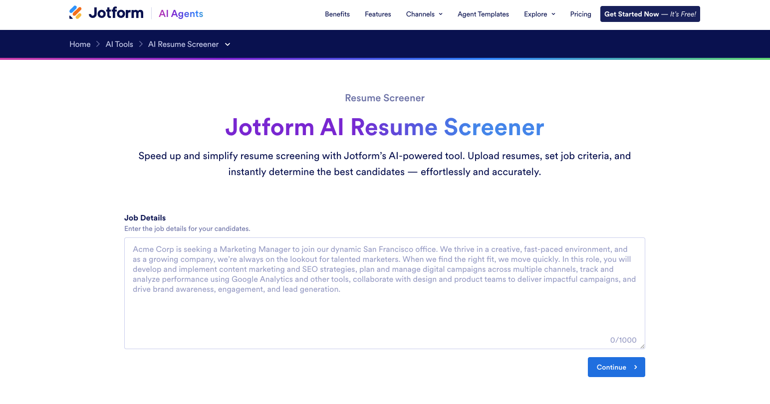This screenshot has width=770, height=404.
Task: Click the AI Resume Screener breadcrumb
Action: (x=183, y=44)
